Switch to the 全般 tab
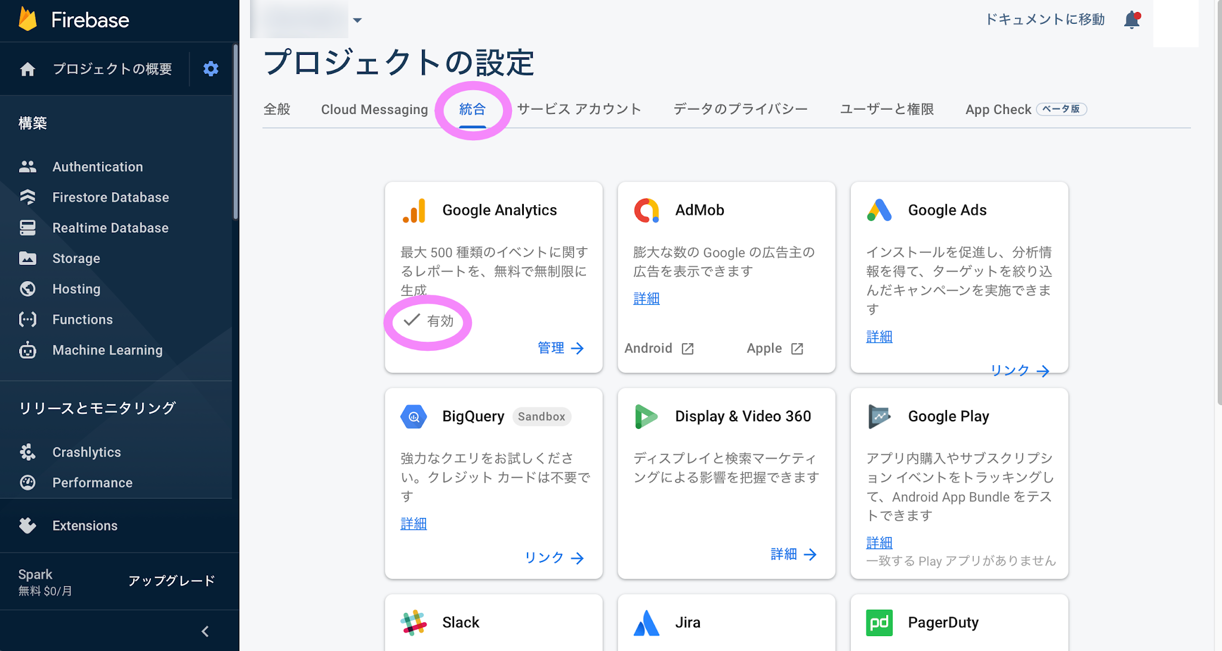This screenshot has width=1222, height=651. click(x=277, y=109)
